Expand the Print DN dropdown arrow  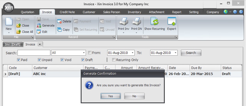coord(136,33)
